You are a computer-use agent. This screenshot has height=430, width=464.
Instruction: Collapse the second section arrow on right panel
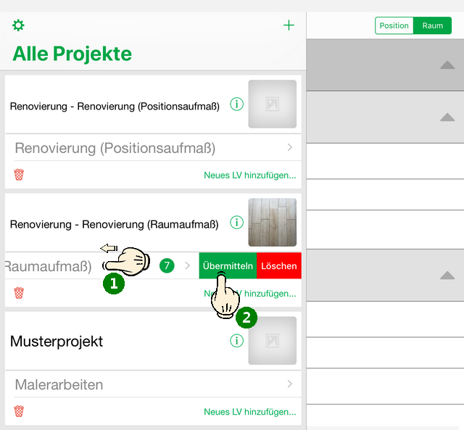click(447, 117)
